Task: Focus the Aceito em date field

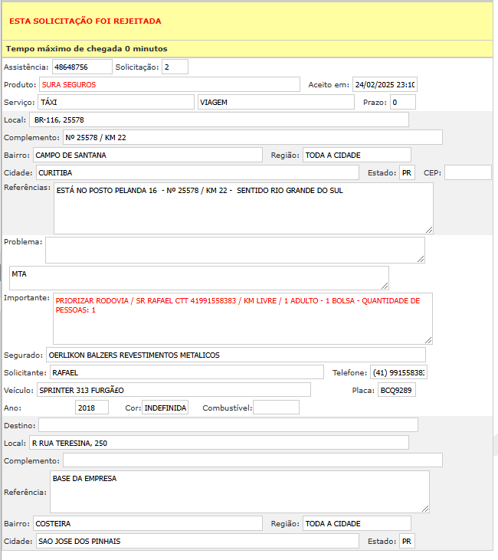Action: pos(385,84)
